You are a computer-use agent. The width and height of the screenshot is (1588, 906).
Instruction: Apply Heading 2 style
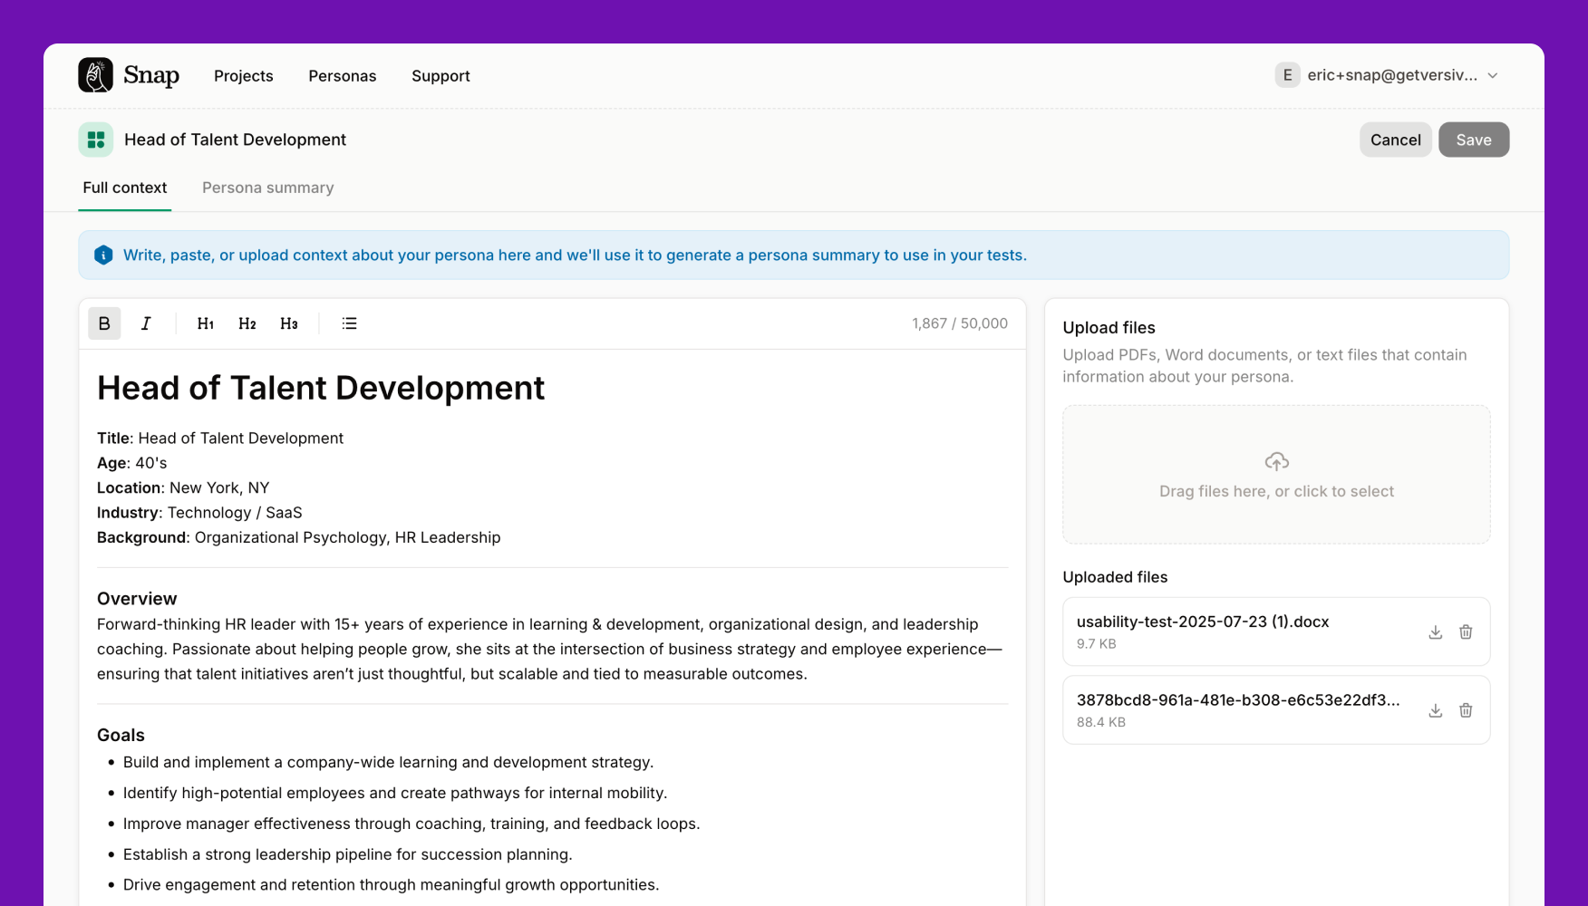point(247,323)
